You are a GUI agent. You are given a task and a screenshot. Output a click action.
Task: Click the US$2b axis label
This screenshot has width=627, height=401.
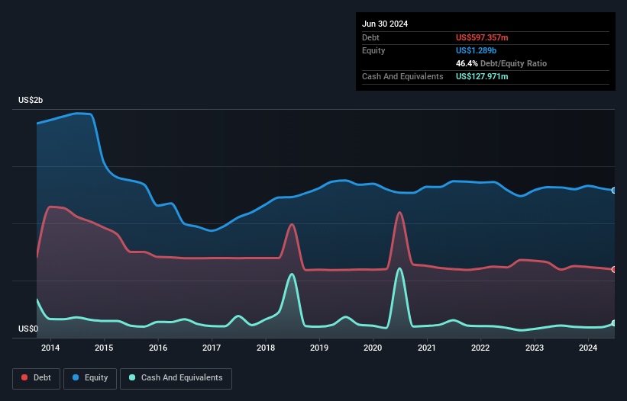coord(31,100)
